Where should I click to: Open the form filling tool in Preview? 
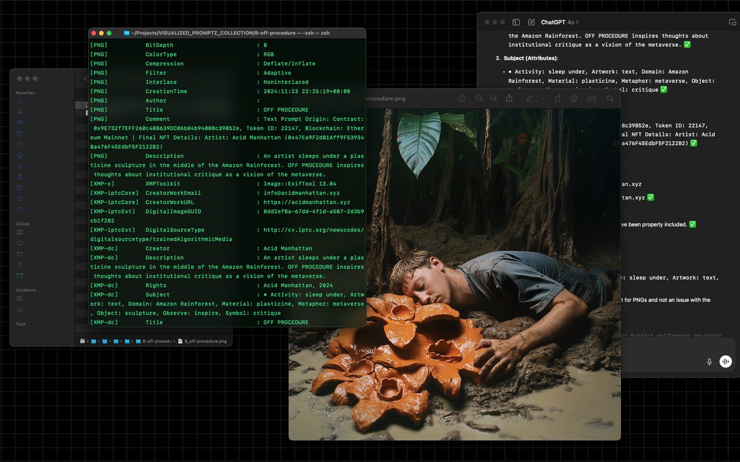(x=592, y=99)
